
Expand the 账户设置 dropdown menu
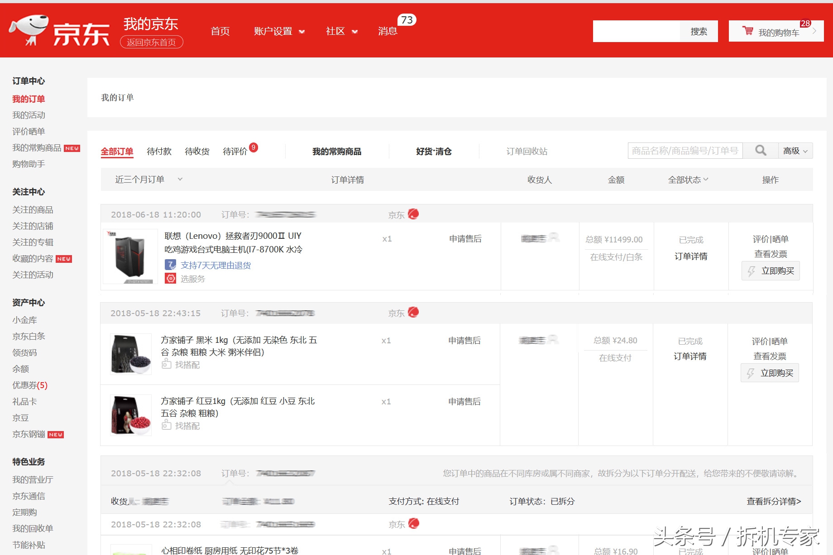(x=279, y=31)
